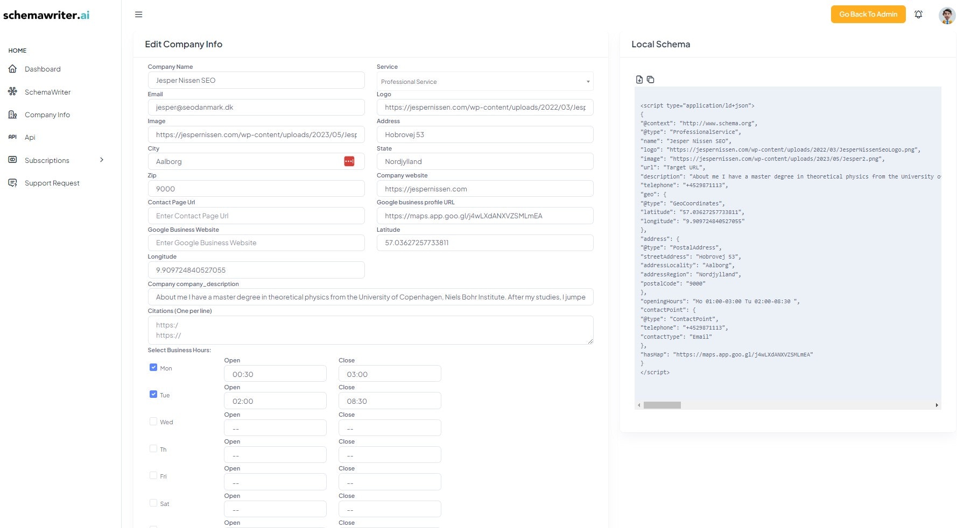Click the Company website input field
This screenshot has height=528, width=957.
[485, 189]
